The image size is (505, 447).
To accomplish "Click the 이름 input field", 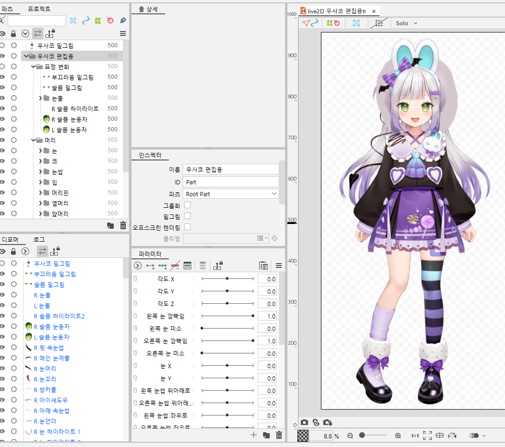I will tap(231, 170).
